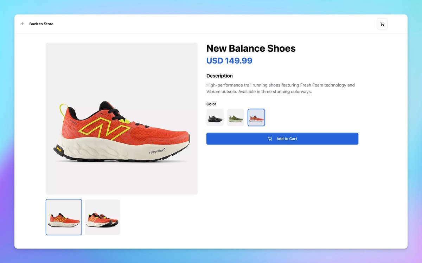422x263 pixels.
Task: Pick the orange shoe color swatch
Action: (x=256, y=117)
